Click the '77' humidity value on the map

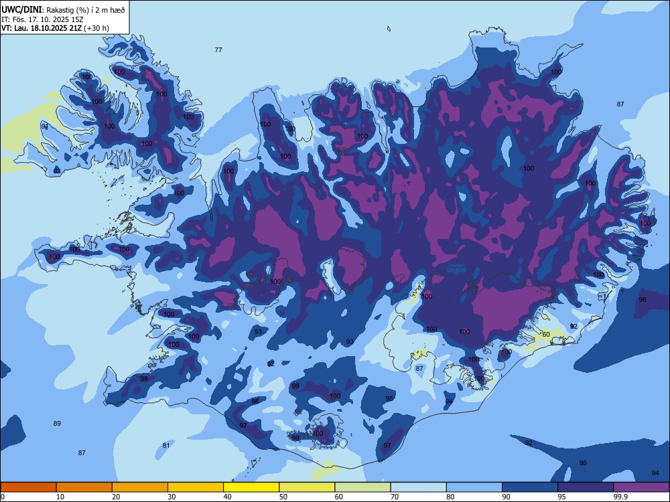coord(218,50)
